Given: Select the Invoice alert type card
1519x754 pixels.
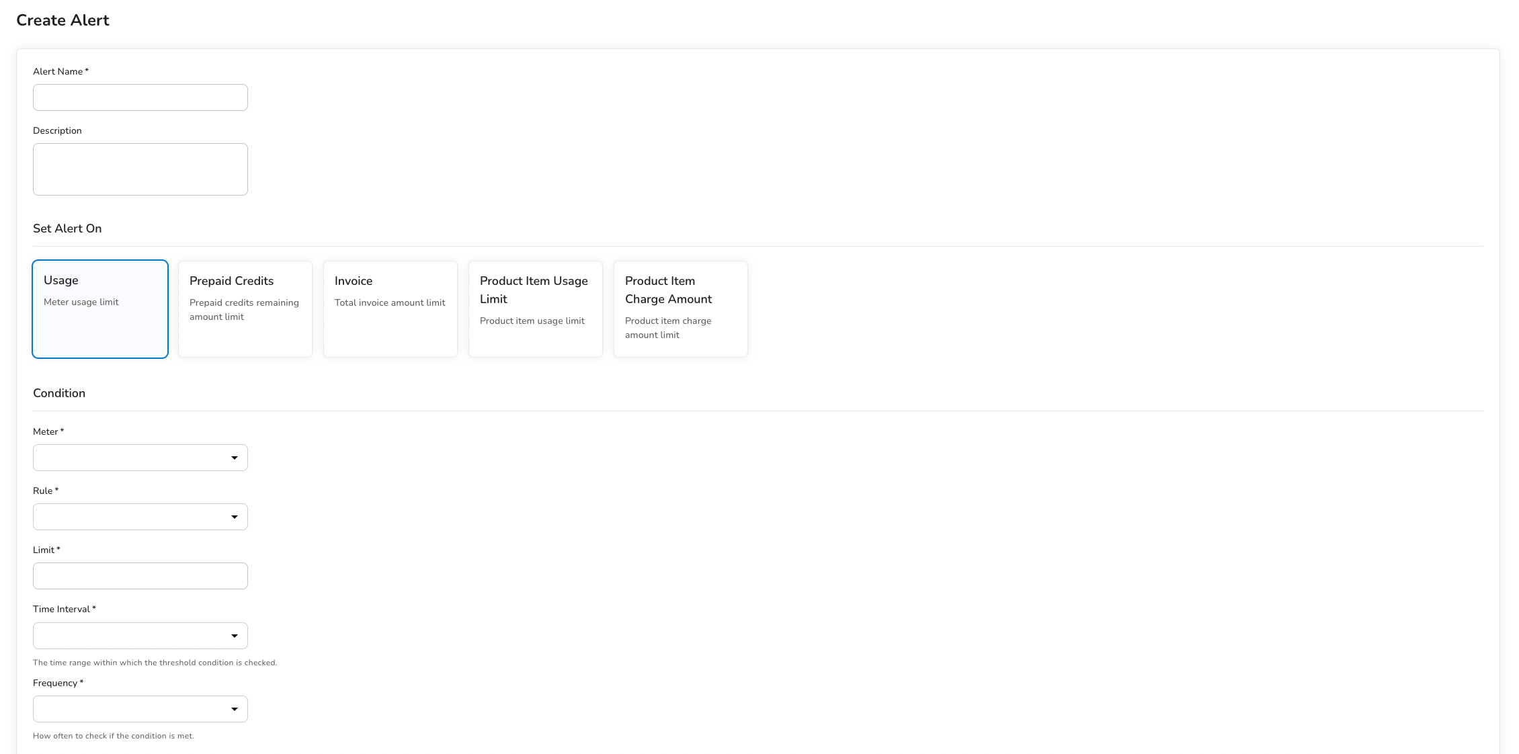Looking at the screenshot, I should pos(391,309).
